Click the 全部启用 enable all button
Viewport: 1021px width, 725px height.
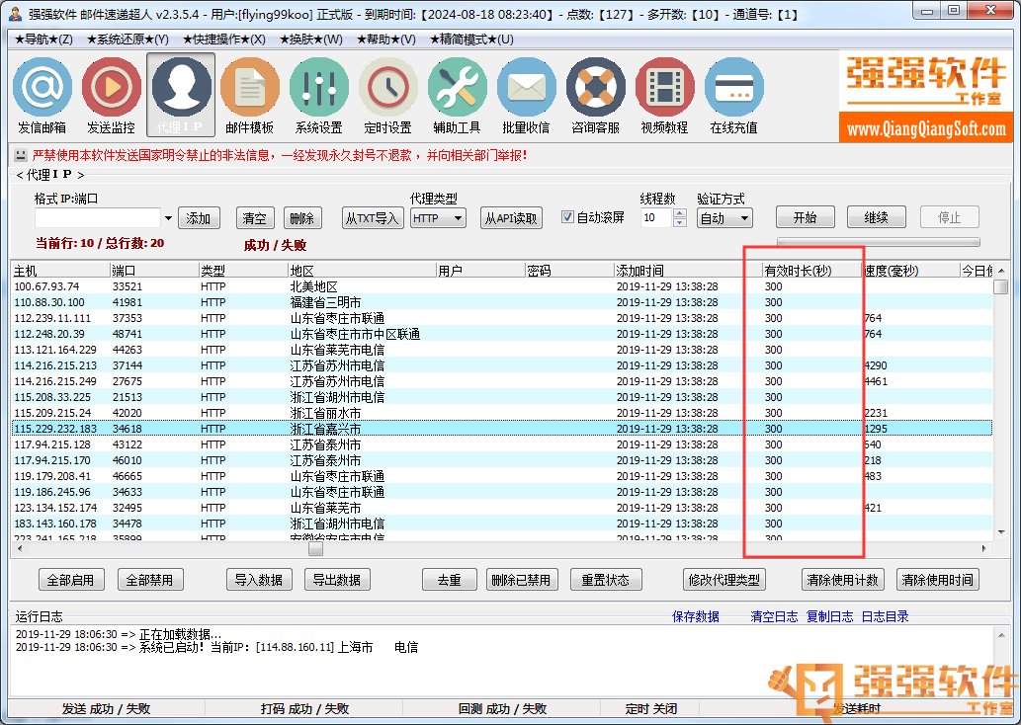pyautogui.click(x=71, y=579)
